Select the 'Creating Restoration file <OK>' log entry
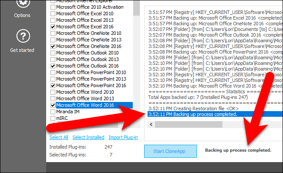The height and width of the screenshot is (173, 283). tap(193, 109)
